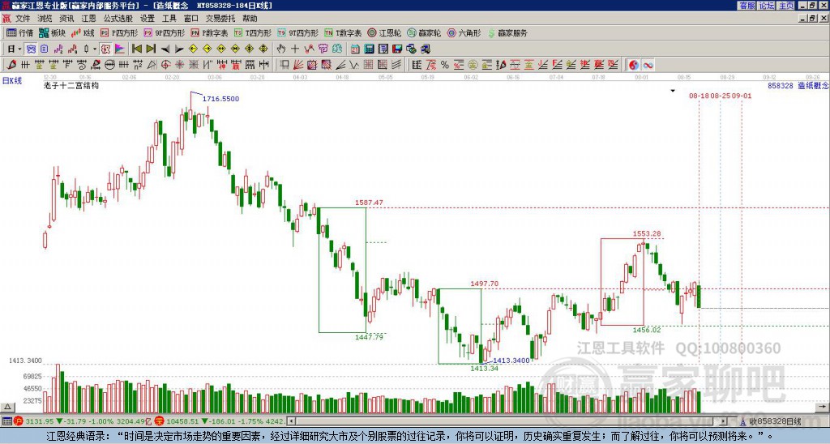Viewport: 830px width, 444px height.
Task: Open the 行情 quotes view
Action: (19, 32)
